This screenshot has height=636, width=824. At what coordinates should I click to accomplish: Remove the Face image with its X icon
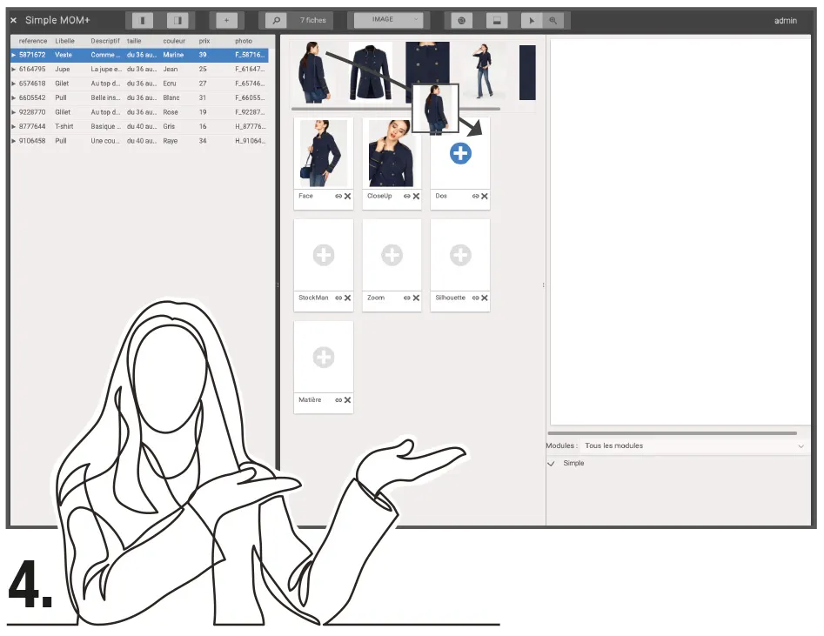click(348, 197)
